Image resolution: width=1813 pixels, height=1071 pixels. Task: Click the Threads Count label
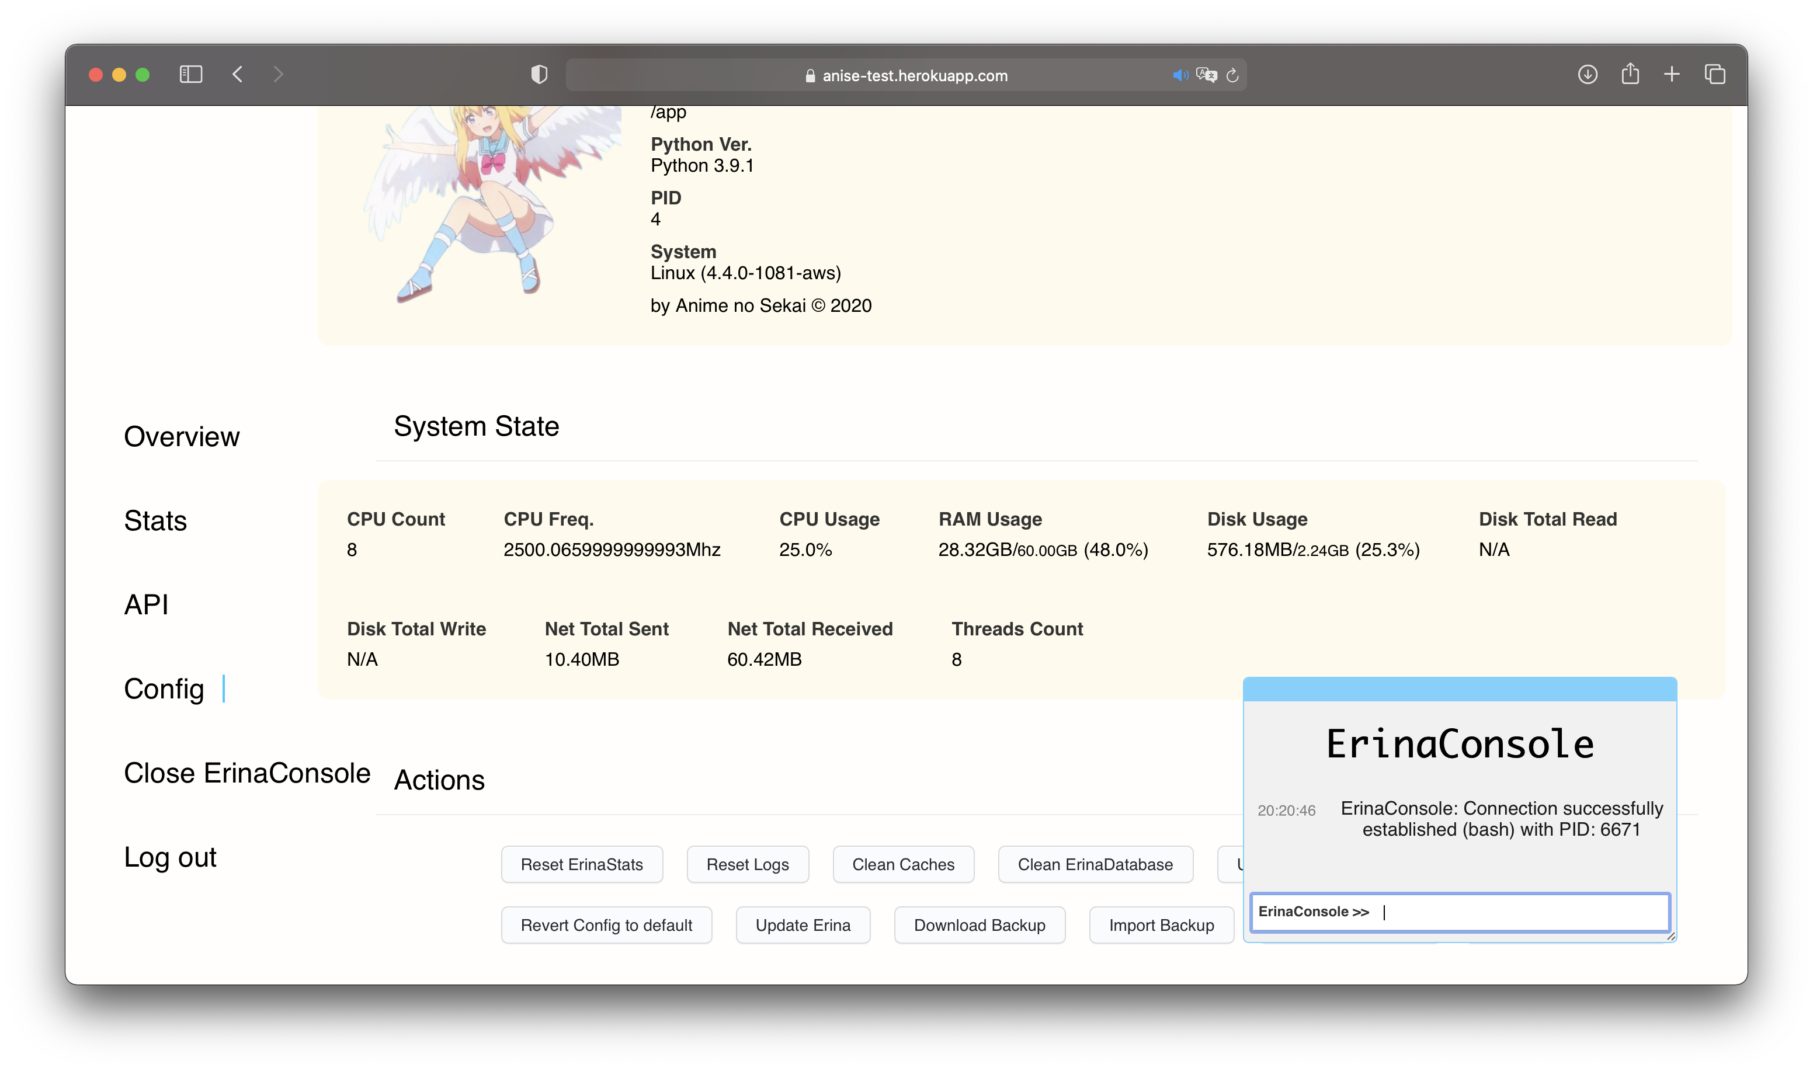[1017, 628]
